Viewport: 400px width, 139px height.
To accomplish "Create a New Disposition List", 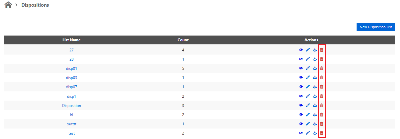I will [376, 27].
